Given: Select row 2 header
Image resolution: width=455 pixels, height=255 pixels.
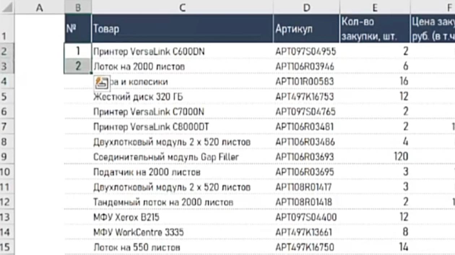Looking at the screenshot, I should [7, 51].
